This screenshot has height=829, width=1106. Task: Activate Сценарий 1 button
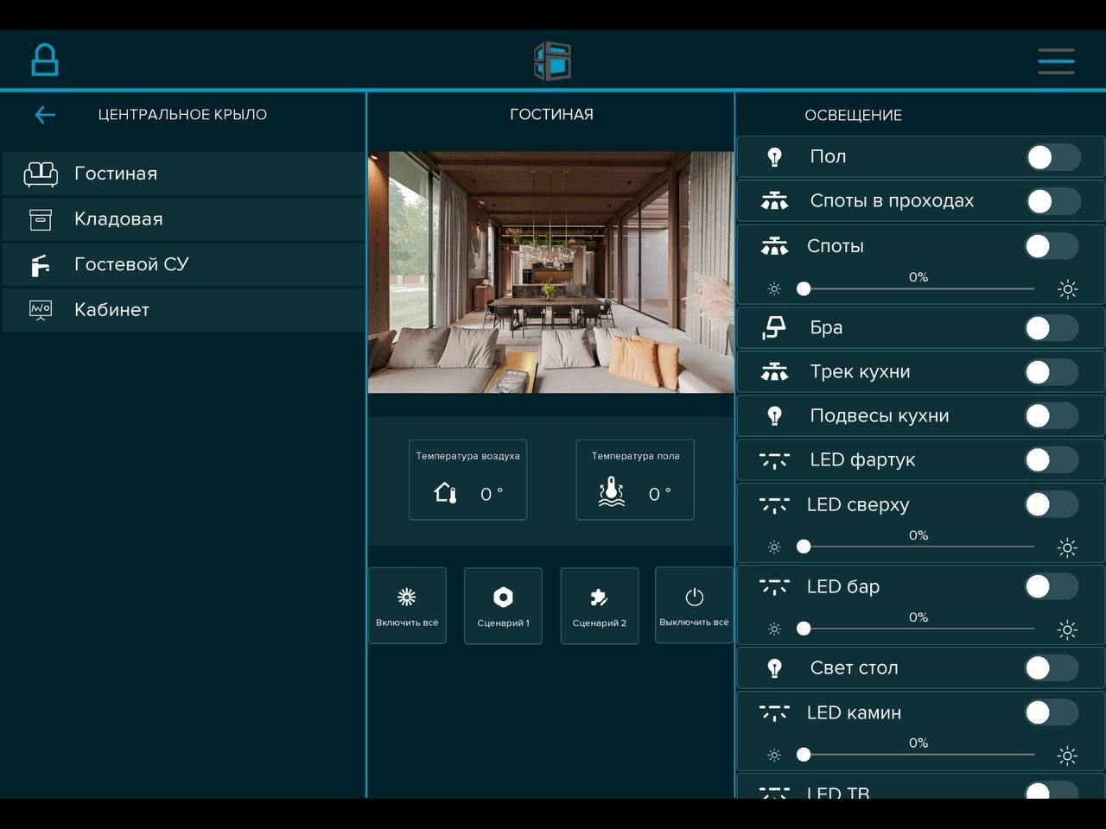pos(503,606)
